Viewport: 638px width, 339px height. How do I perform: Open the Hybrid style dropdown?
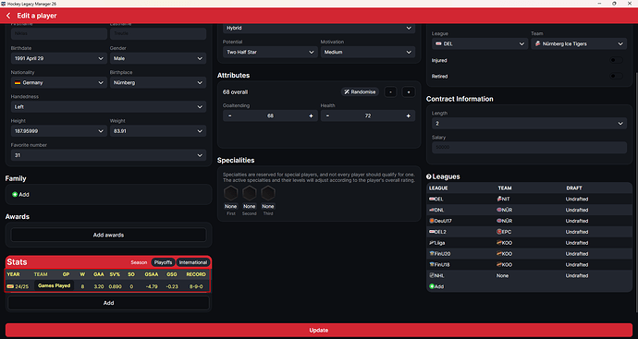pos(319,28)
